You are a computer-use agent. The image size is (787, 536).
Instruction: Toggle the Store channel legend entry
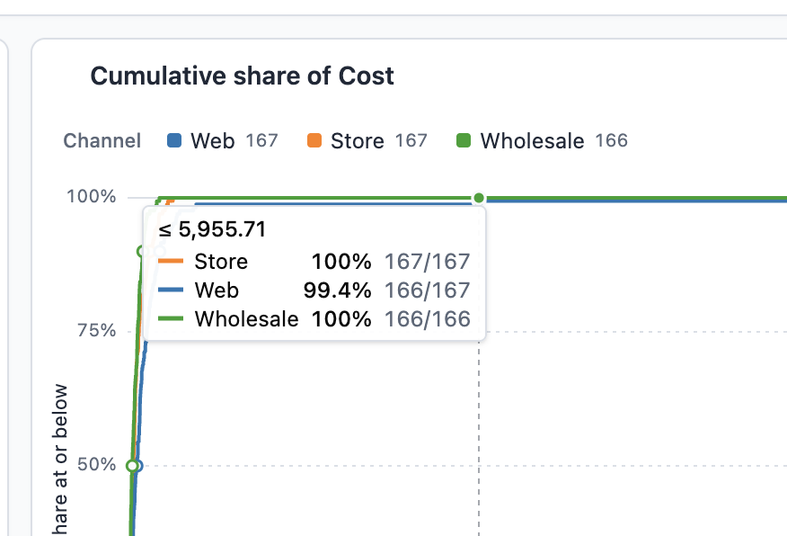tap(367, 140)
